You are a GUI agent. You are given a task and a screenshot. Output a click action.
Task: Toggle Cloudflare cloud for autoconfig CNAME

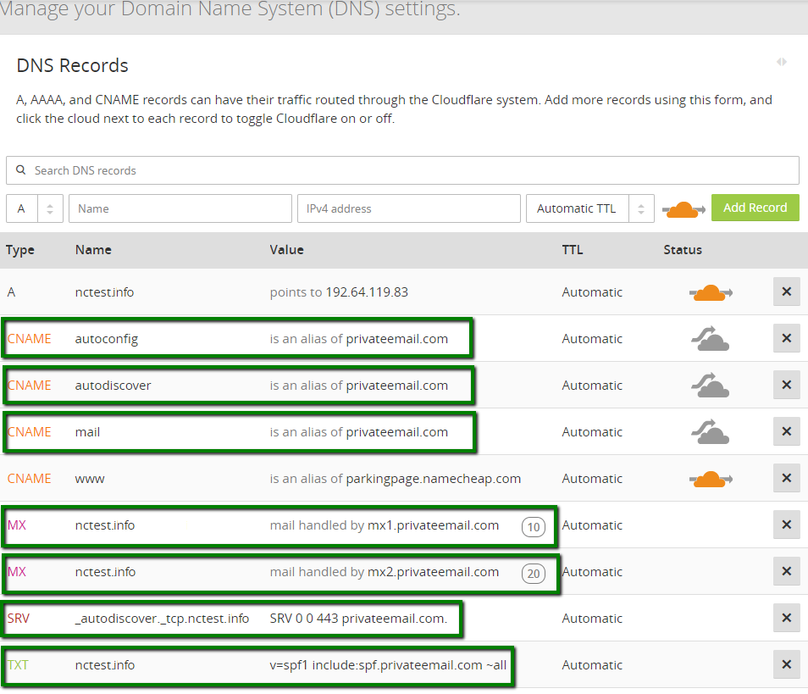tap(710, 339)
